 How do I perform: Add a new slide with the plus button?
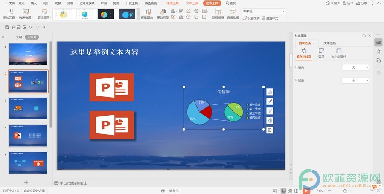point(26,182)
